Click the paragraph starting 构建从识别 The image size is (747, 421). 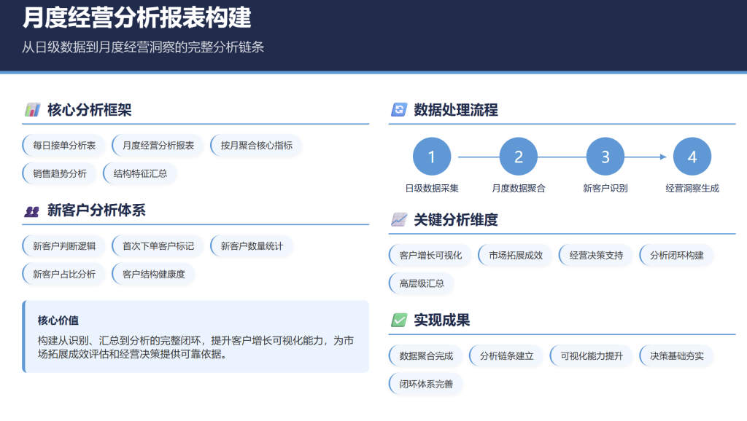click(196, 347)
